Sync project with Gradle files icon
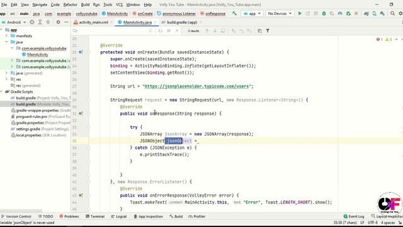The image size is (403, 227). (x=366, y=13)
